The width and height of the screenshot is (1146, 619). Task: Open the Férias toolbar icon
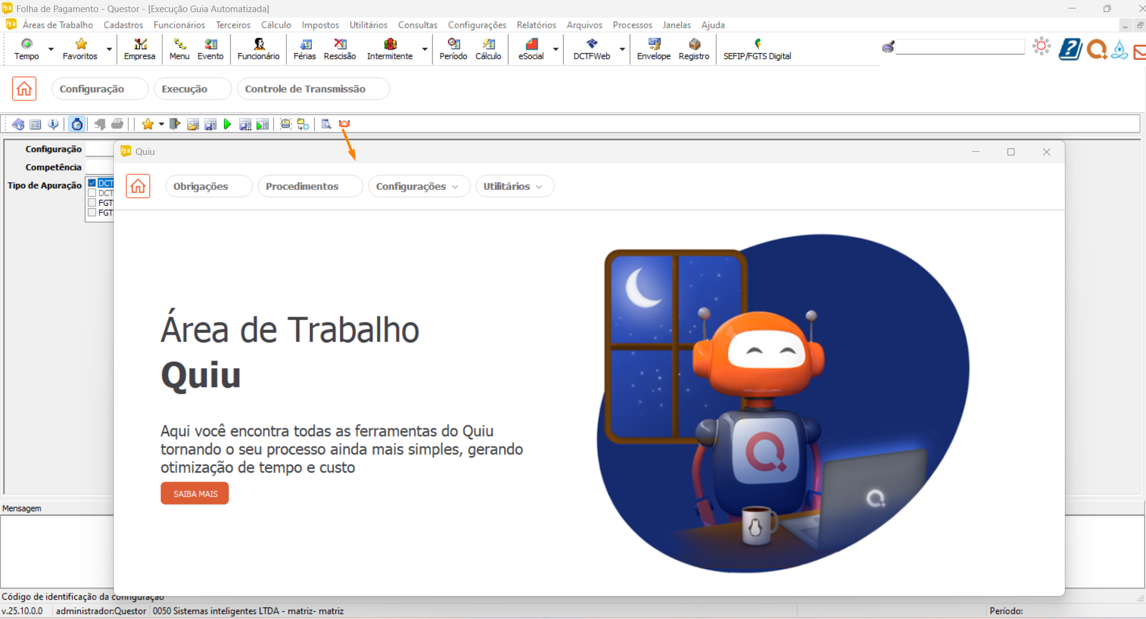click(305, 48)
